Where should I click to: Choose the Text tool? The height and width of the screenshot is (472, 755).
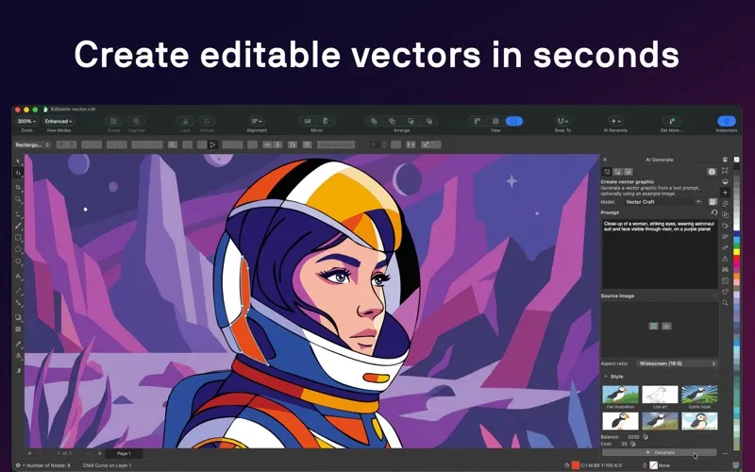18,277
